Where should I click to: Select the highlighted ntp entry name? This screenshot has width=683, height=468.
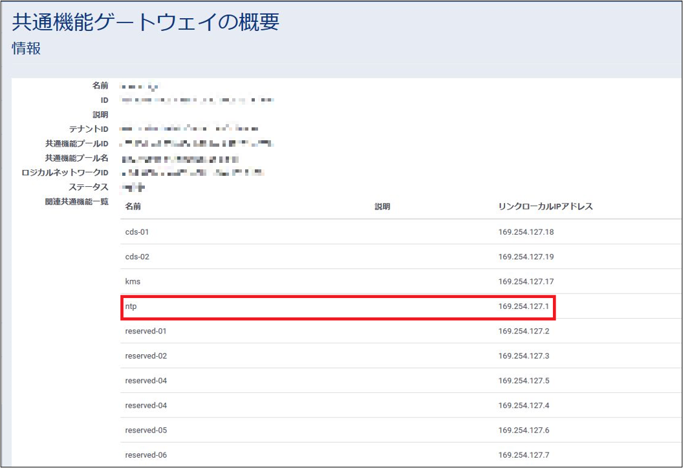pos(131,306)
